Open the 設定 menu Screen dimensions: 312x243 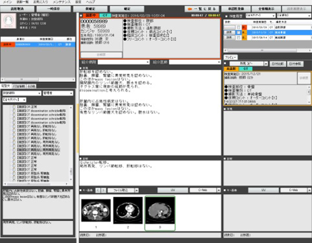tap(78, 2)
